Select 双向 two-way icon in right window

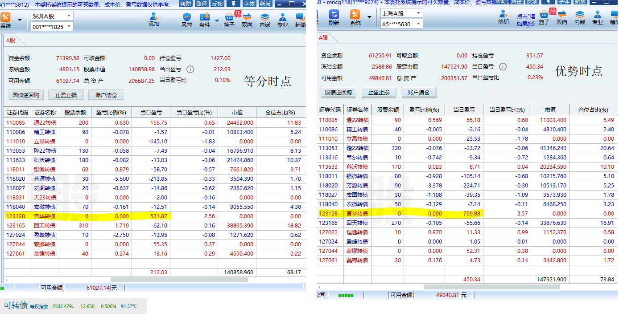(x=562, y=17)
